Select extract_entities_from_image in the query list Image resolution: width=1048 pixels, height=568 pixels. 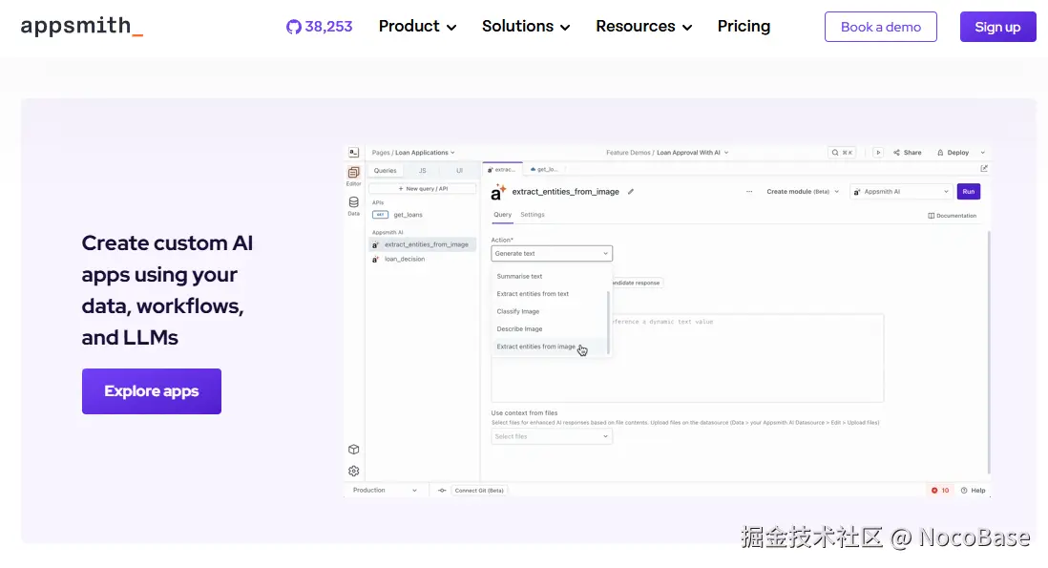click(x=423, y=244)
